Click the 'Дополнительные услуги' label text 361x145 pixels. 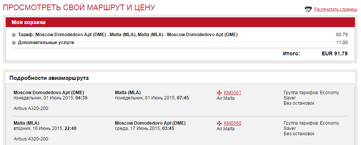[x=46, y=43]
